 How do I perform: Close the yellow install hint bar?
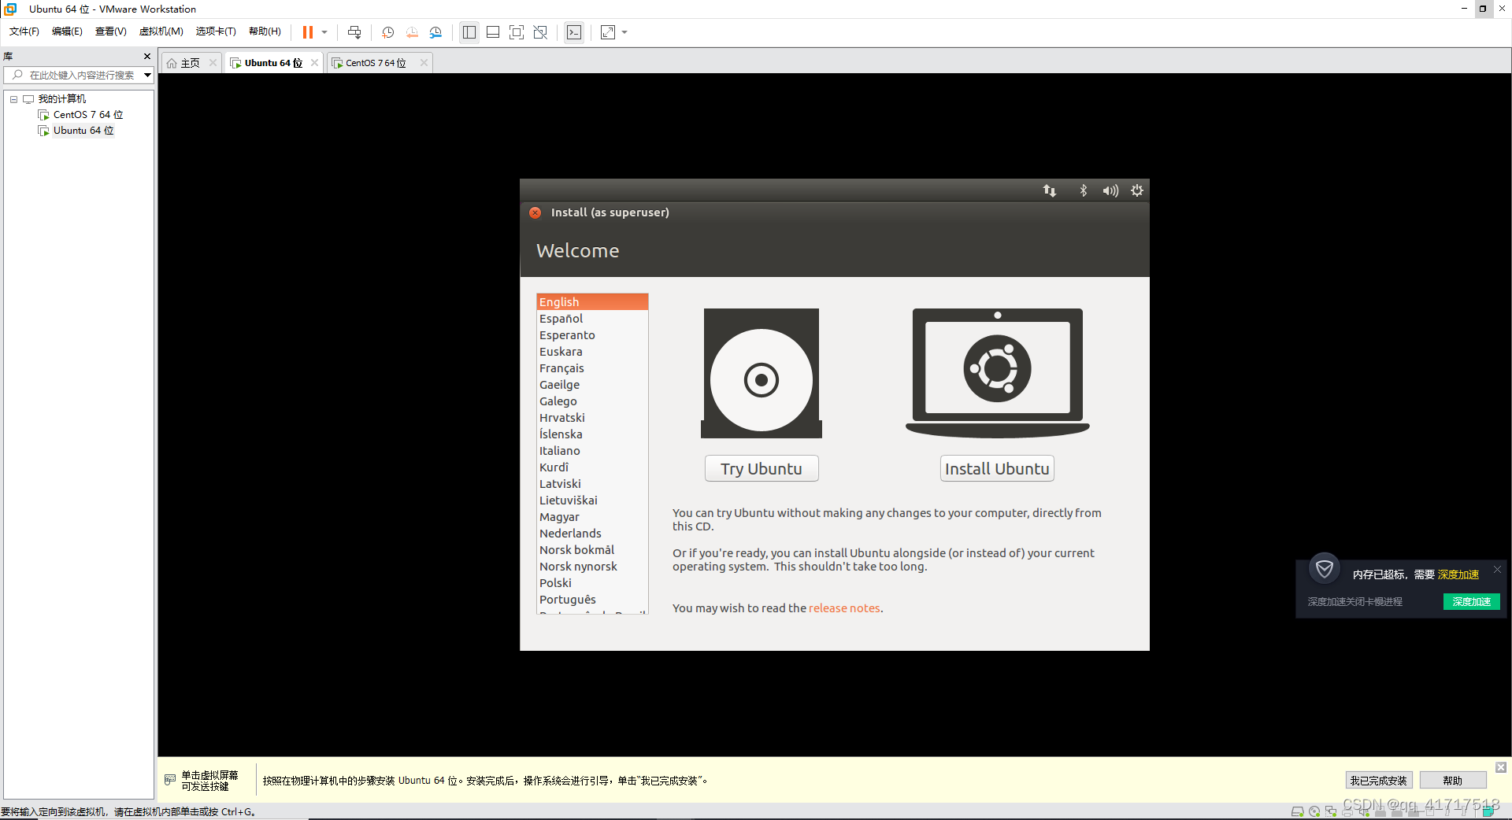point(1501,767)
